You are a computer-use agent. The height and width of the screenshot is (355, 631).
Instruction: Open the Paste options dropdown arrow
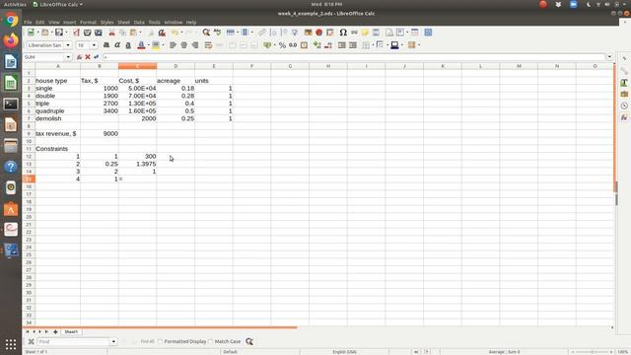pos(140,33)
